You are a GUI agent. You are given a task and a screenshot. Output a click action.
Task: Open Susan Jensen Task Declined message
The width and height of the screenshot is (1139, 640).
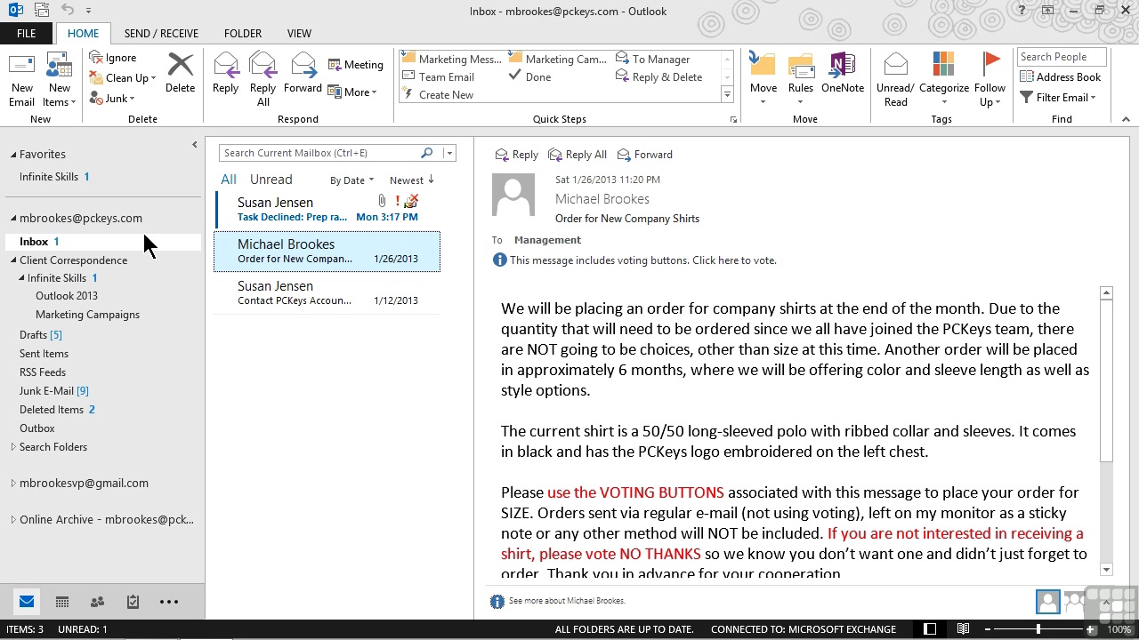click(x=327, y=209)
